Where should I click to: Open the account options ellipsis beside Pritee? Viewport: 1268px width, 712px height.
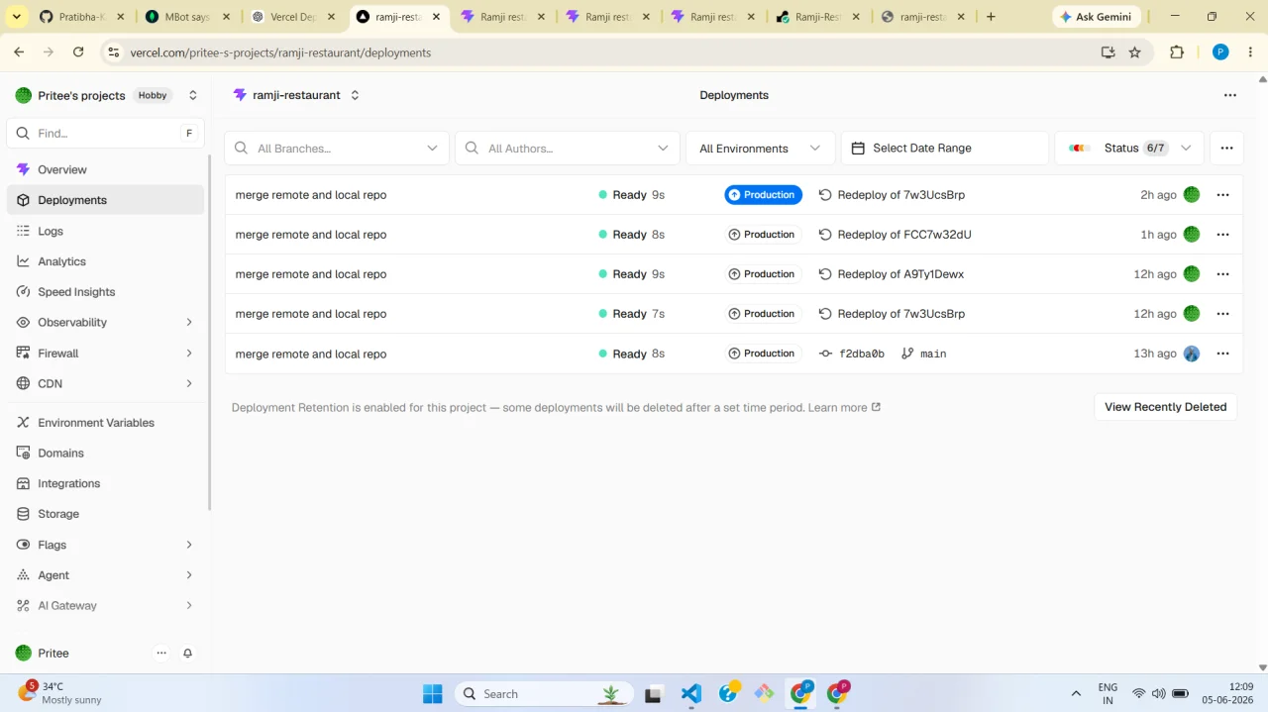(x=161, y=654)
